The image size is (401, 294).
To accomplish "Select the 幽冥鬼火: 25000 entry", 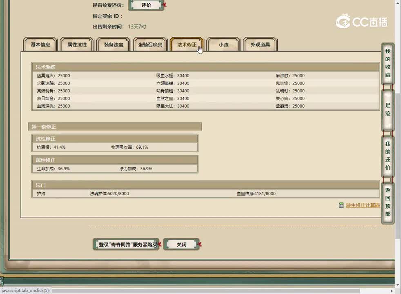I will click(x=53, y=76).
